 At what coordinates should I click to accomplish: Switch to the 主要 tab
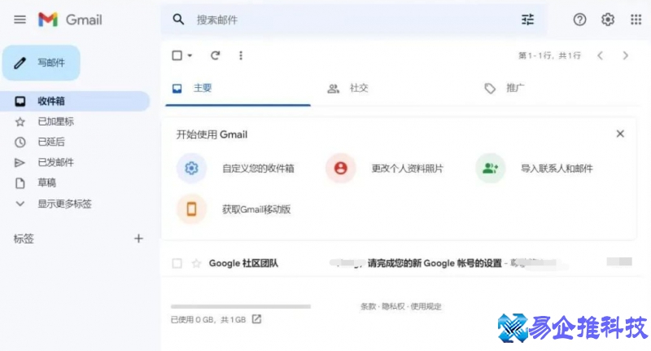(238, 88)
